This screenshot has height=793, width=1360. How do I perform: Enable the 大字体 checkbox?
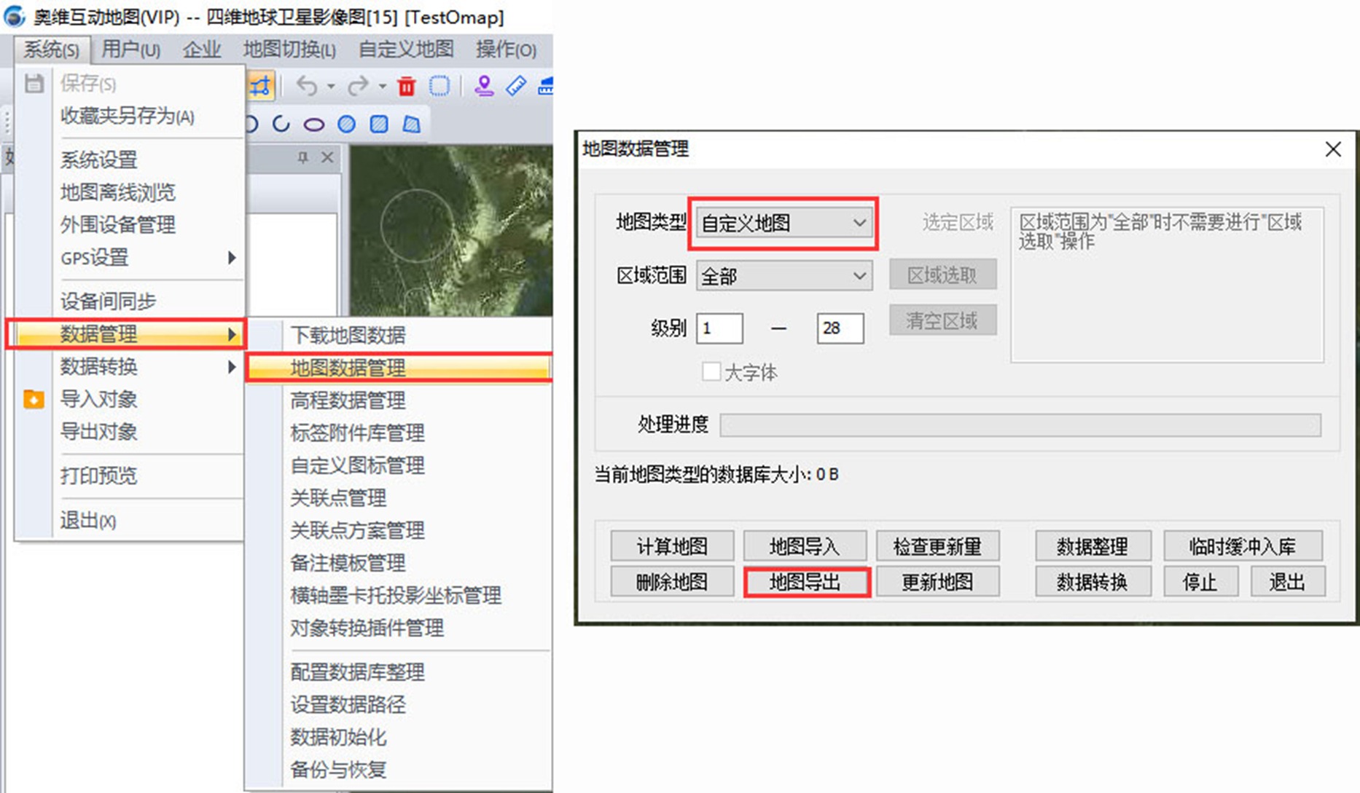coord(711,372)
